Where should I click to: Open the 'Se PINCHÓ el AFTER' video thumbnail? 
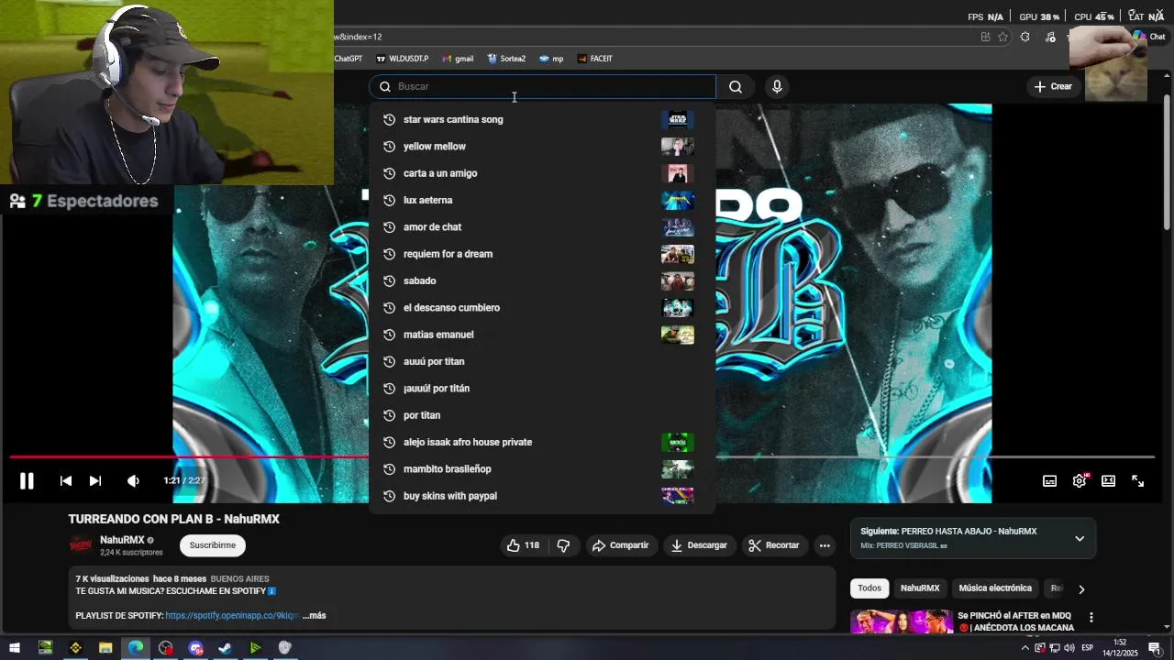click(902, 621)
